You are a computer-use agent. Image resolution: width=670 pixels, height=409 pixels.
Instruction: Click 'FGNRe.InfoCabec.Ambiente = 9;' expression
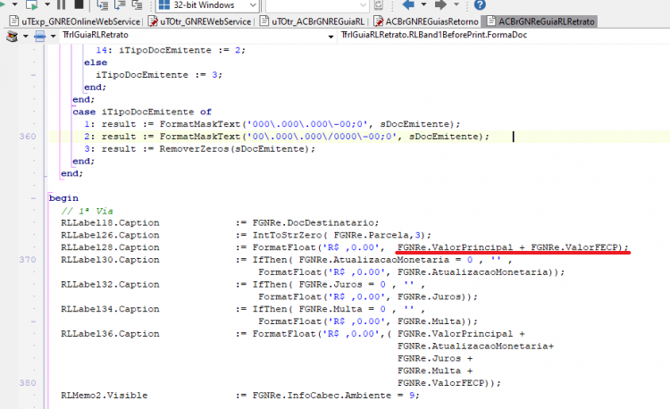click(336, 396)
